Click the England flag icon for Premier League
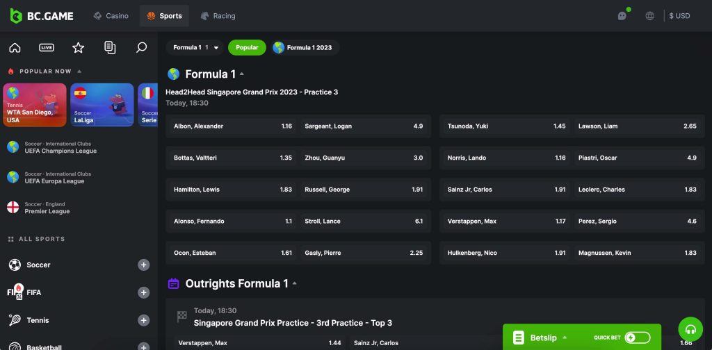Image resolution: width=712 pixels, height=350 pixels. [x=13, y=208]
